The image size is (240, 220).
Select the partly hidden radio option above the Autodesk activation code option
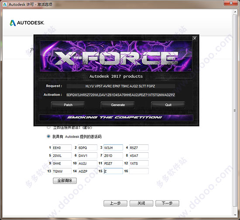tap(48, 127)
